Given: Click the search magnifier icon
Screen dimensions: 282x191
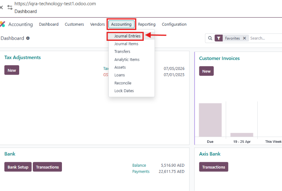Looking at the screenshot, I should point(210,38).
